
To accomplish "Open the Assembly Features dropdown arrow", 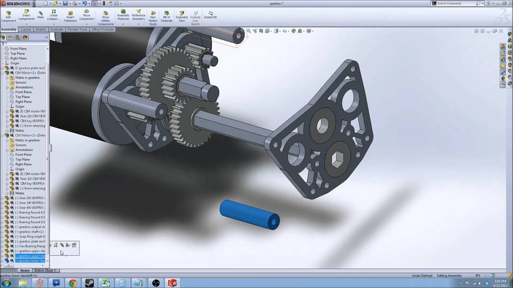I will [123, 24].
